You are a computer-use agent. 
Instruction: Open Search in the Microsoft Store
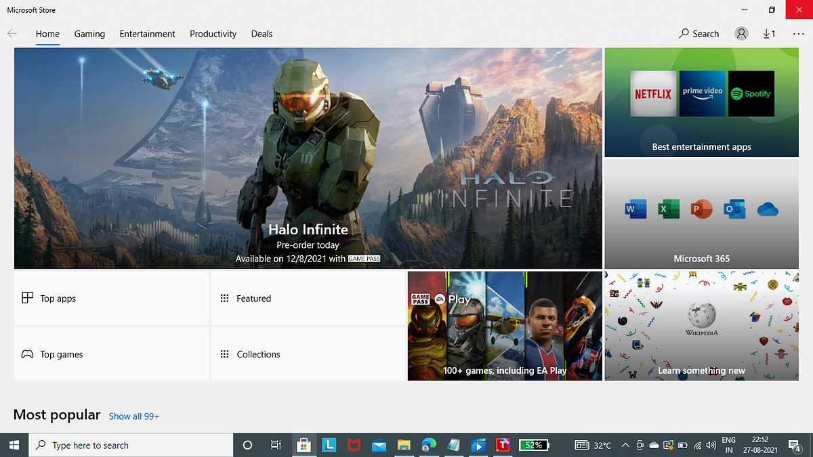(x=699, y=33)
